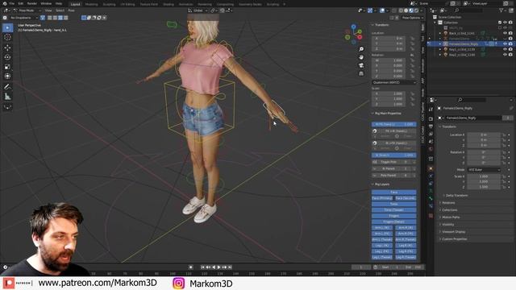Open the Global orientation dropdown
Viewport: 516px width, 290px height.
pyautogui.click(x=198, y=10)
